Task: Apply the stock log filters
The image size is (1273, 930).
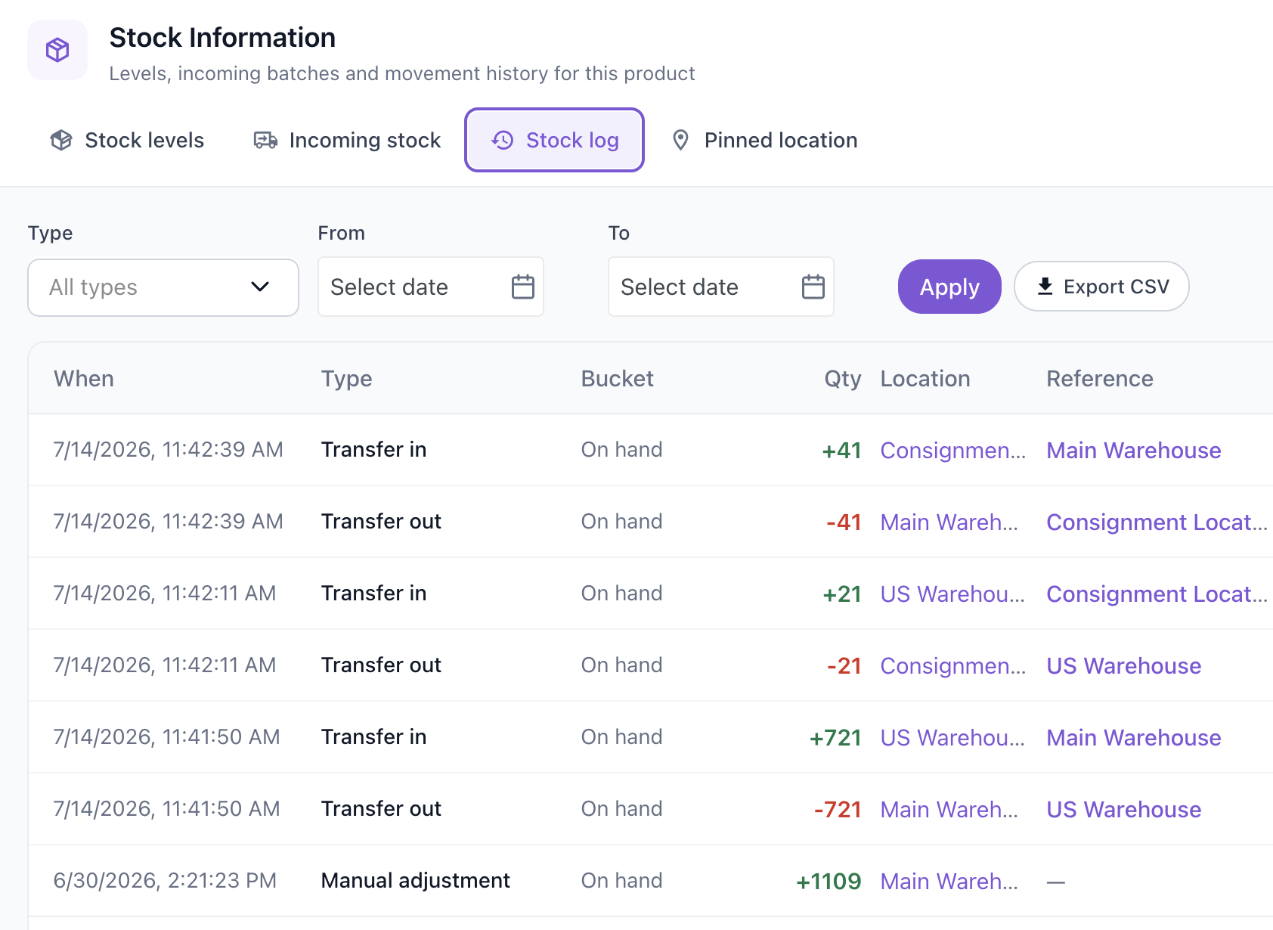Action: 949,287
